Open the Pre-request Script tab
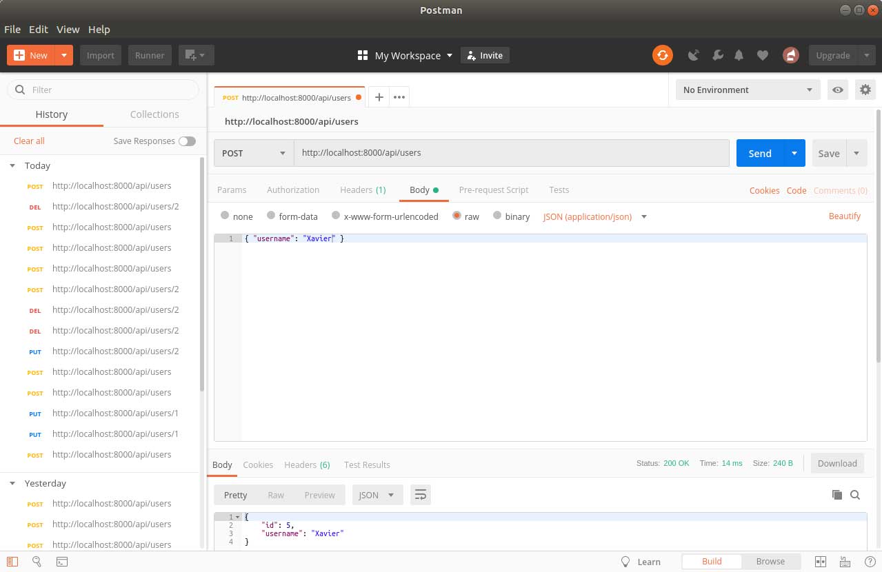The width and height of the screenshot is (882, 572). coord(494,190)
